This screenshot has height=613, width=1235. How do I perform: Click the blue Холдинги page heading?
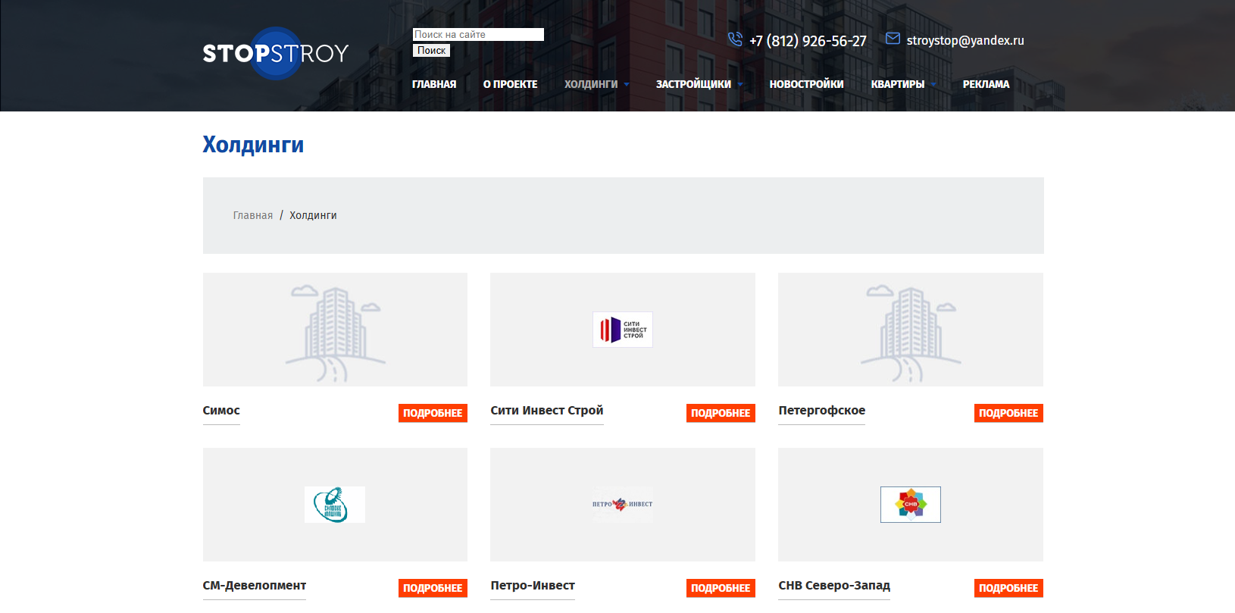253,145
